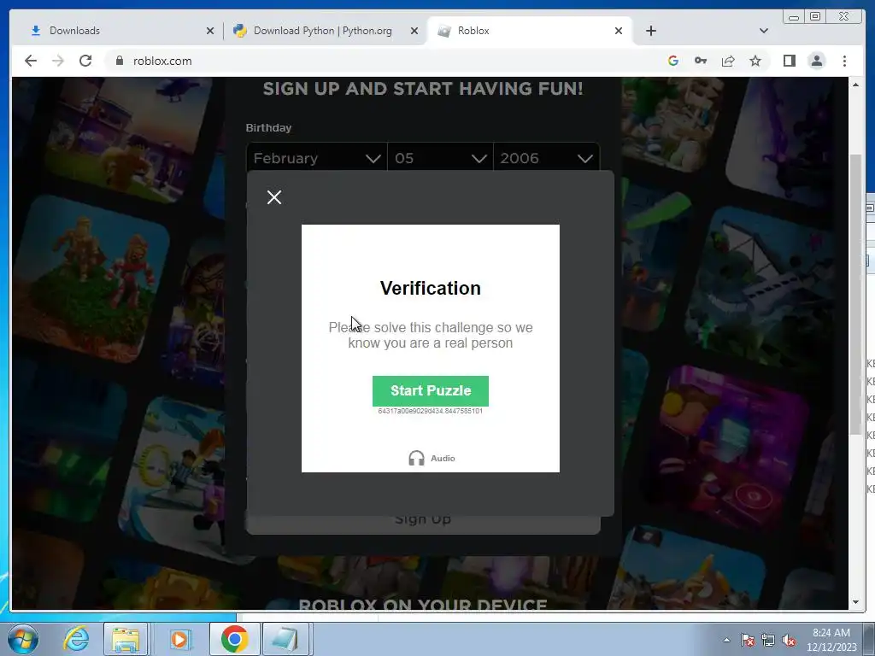
Task: Open the birthday year dropdown showing 2006
Action: click(x=546, y=158)
